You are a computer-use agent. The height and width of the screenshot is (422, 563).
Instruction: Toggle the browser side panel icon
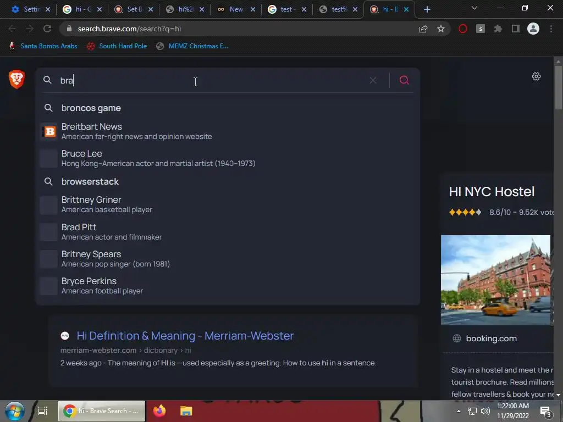515,29
